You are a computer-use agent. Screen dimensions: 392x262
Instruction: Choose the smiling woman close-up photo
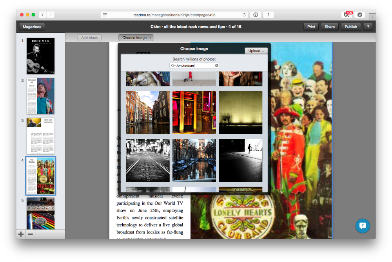pyautogui.click(x=241, y=79)
